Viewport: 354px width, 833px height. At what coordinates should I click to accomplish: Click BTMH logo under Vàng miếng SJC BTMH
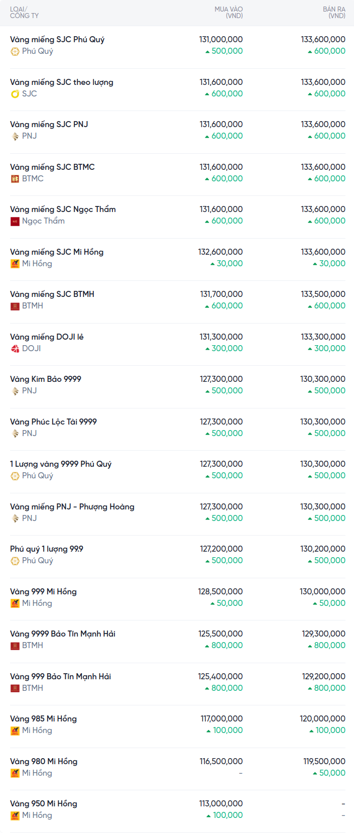point(15,306)
